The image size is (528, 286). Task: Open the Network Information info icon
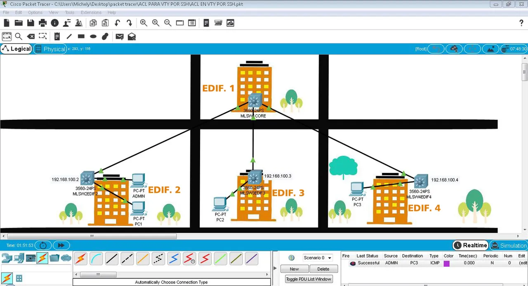(x=55, y=23)
